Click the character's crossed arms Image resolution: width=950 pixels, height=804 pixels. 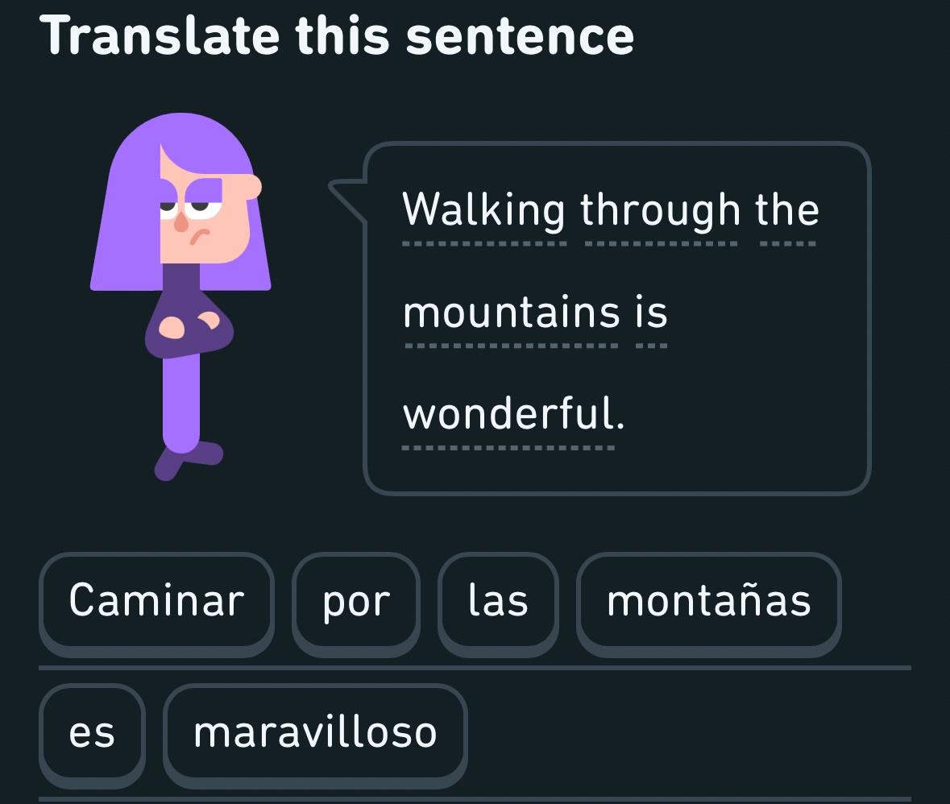189,326
